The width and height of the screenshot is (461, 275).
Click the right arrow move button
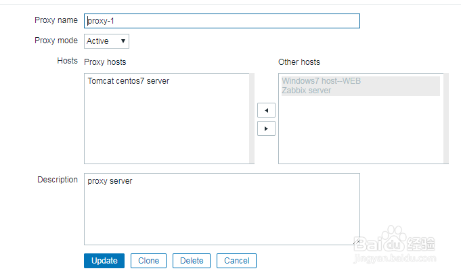tap(266, 128)
